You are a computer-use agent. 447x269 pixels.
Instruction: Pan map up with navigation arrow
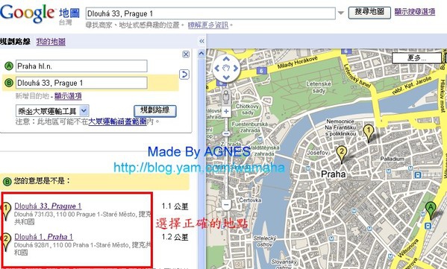coord(226,59)
